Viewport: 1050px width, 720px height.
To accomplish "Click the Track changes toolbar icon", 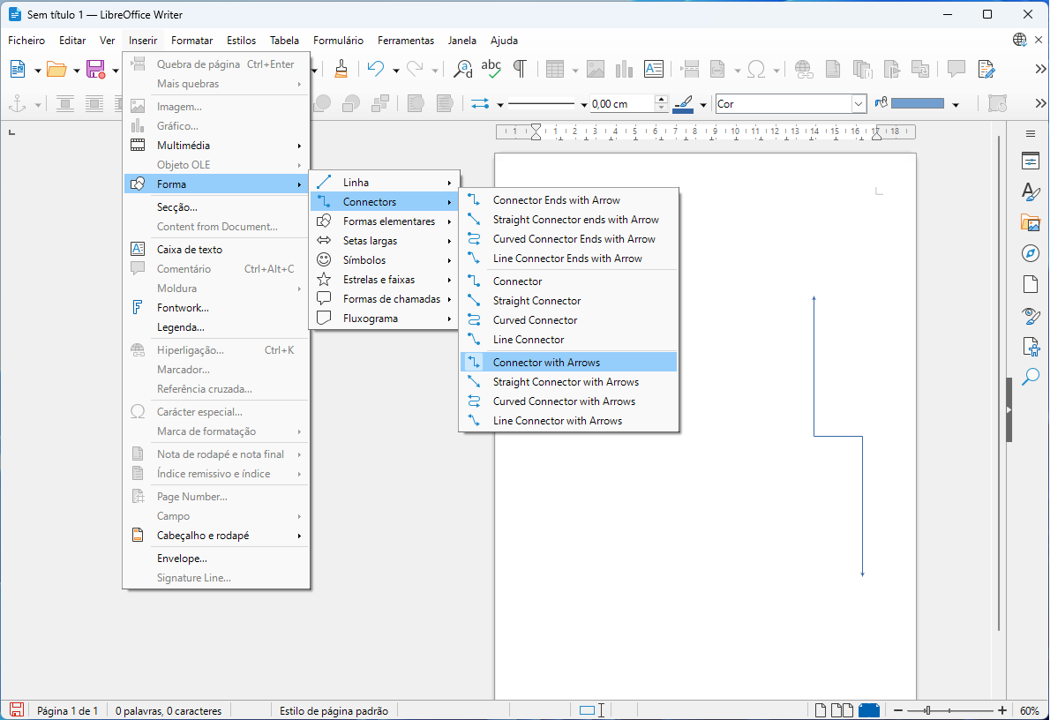I will 986,69.
